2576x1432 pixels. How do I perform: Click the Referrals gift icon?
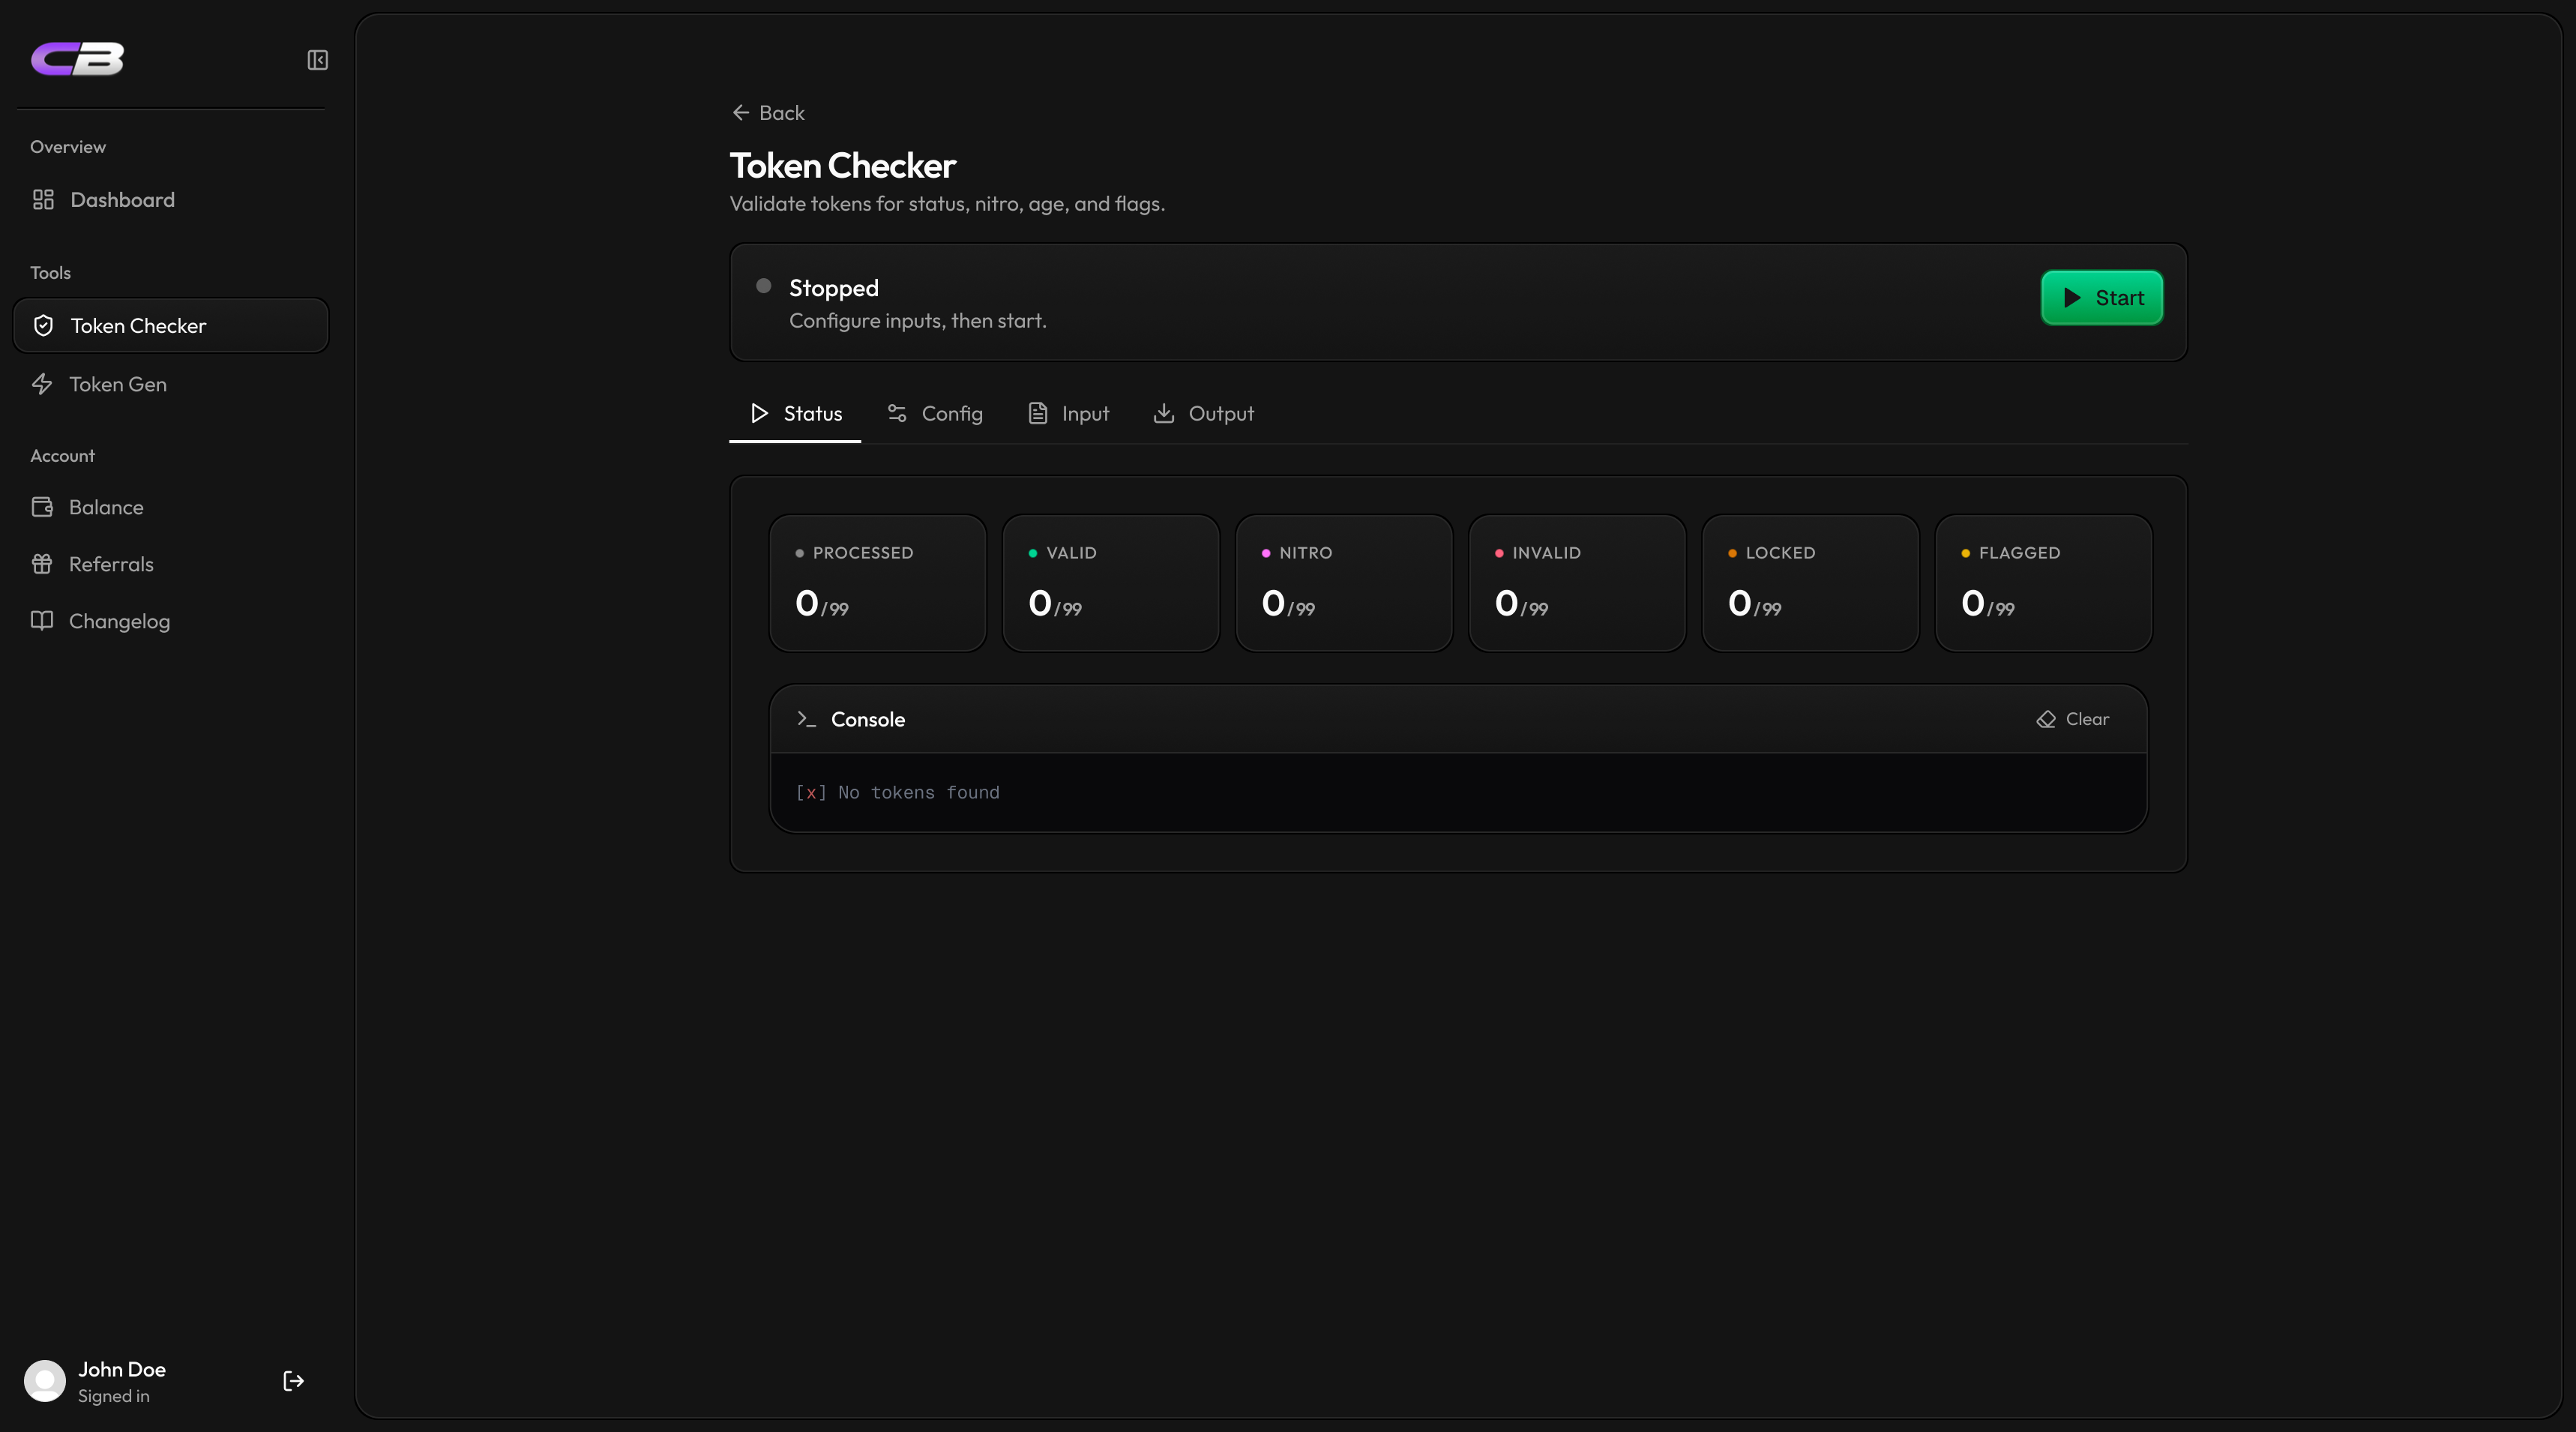42,564
